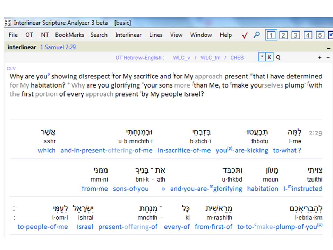Viewport: 333px width, 250px height.
Task: Click the 1 Samuel 2:29 reference link
Action: coord(58,47)
